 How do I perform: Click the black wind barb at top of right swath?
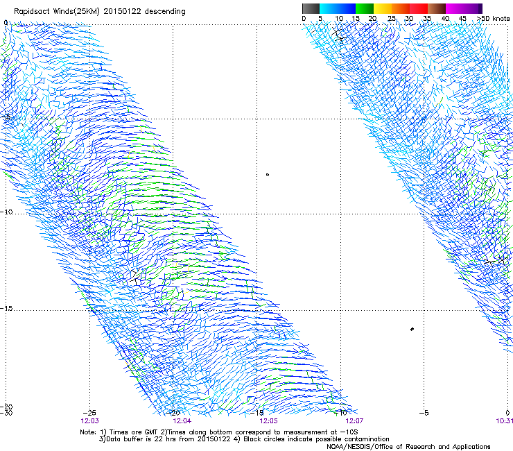click(338, 34)
